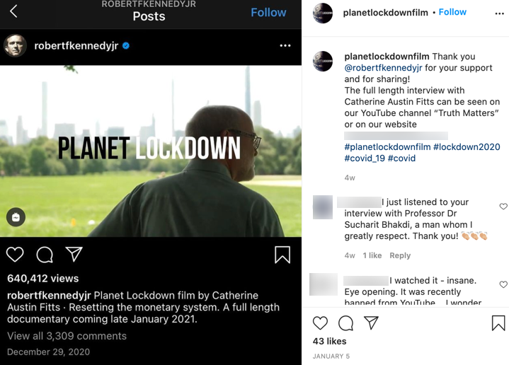Image resolution: width=509 pixels, height=365 pixels.
Task: Open the @robertfkennedyjr mention link
Action: coord(383,68)
